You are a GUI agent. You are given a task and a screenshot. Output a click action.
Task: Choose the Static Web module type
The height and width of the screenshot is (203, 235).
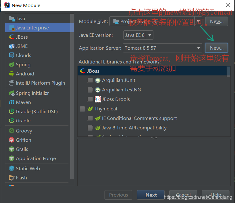click(38, 169)
